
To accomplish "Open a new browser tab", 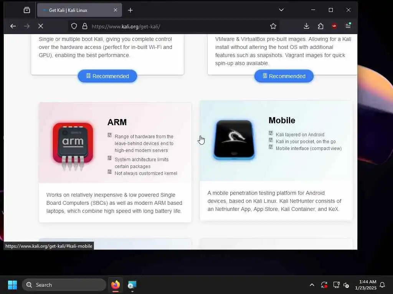I will click(x=130, y=10).
